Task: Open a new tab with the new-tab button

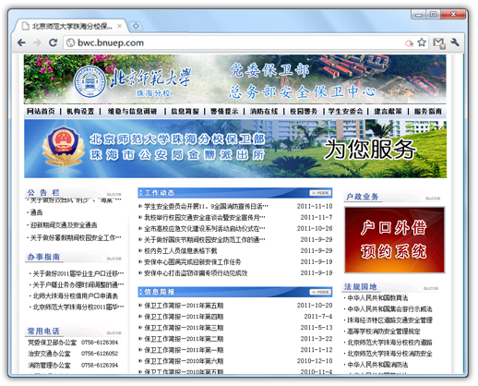Action: point(136,26)
